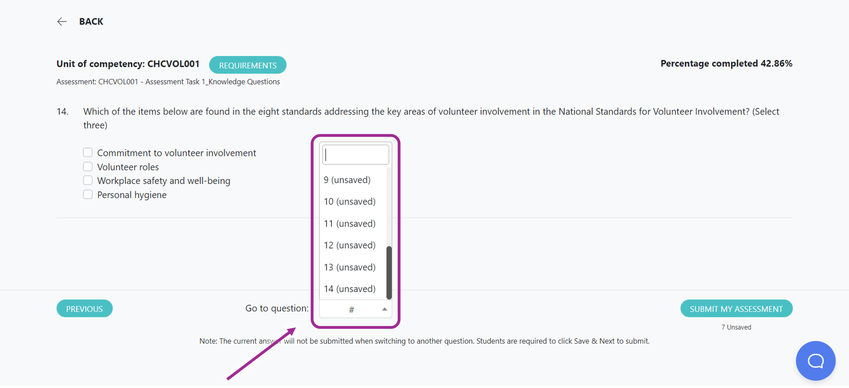Choose question 12 (unsaved) in the dropdown

click(349, 245)
